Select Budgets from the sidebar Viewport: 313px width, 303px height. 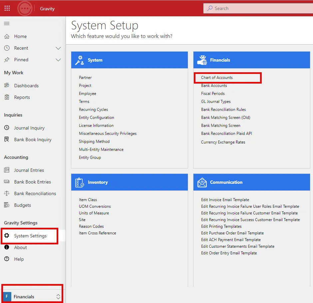coord(23,205)
